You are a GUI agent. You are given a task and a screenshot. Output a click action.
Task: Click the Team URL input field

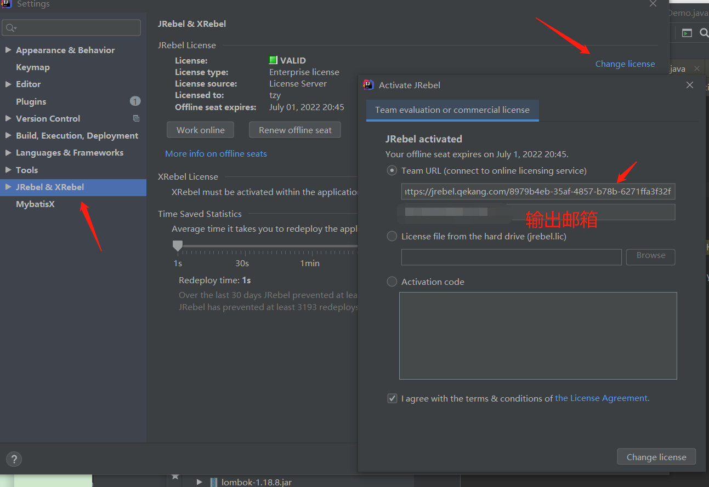(538, 192)
